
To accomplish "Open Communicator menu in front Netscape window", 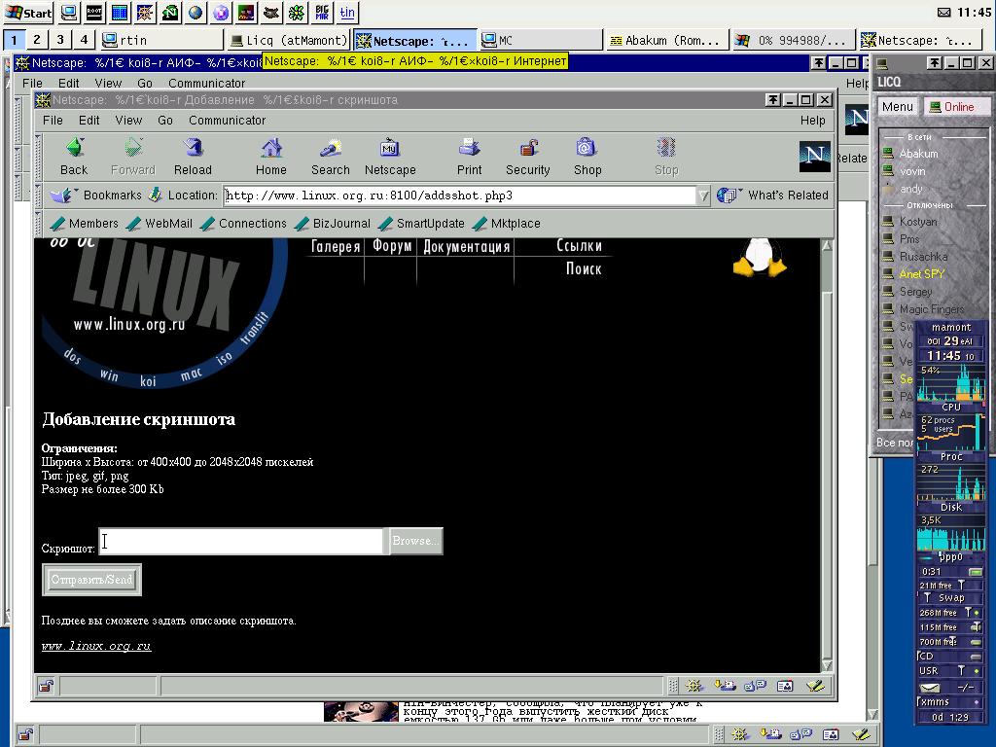I will (227, 120).
